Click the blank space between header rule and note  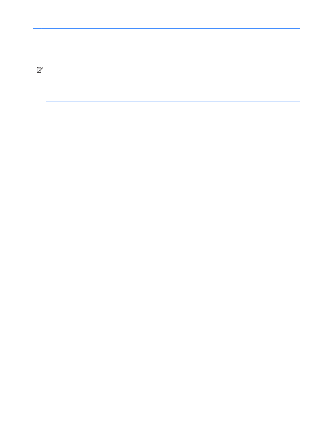166,47
